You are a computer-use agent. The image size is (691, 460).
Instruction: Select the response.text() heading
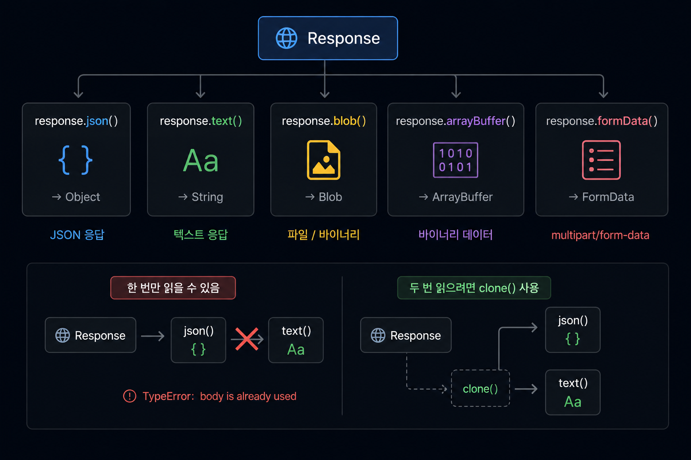(x=201, y=121)
